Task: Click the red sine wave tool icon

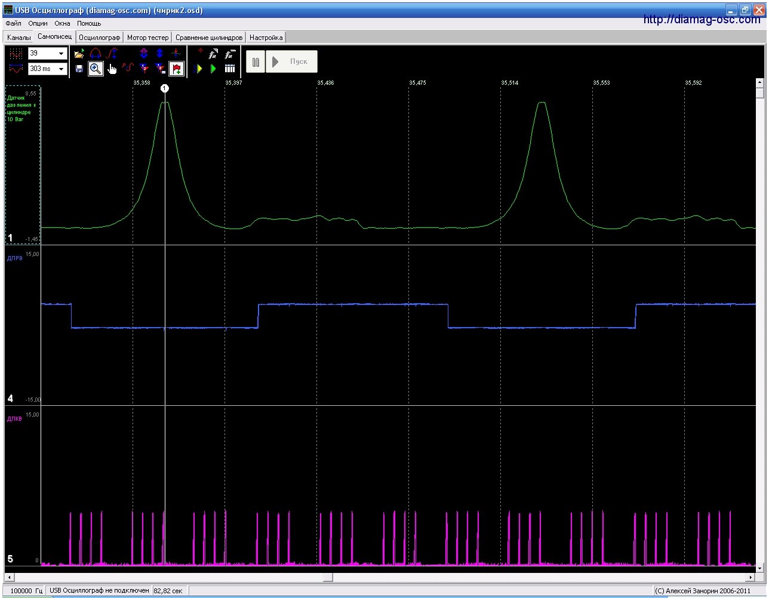Action: [128, 69]
